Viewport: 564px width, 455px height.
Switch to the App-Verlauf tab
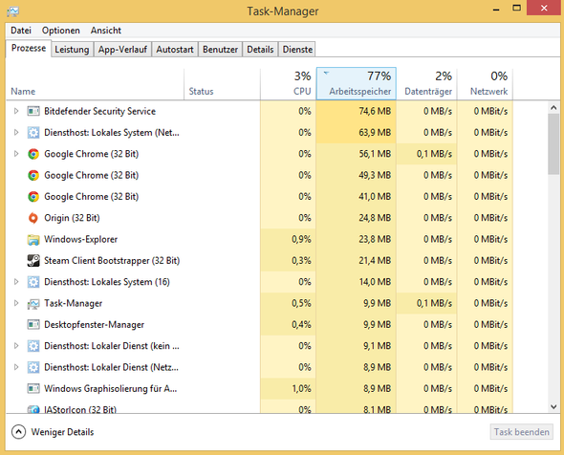tap(122, 50)
